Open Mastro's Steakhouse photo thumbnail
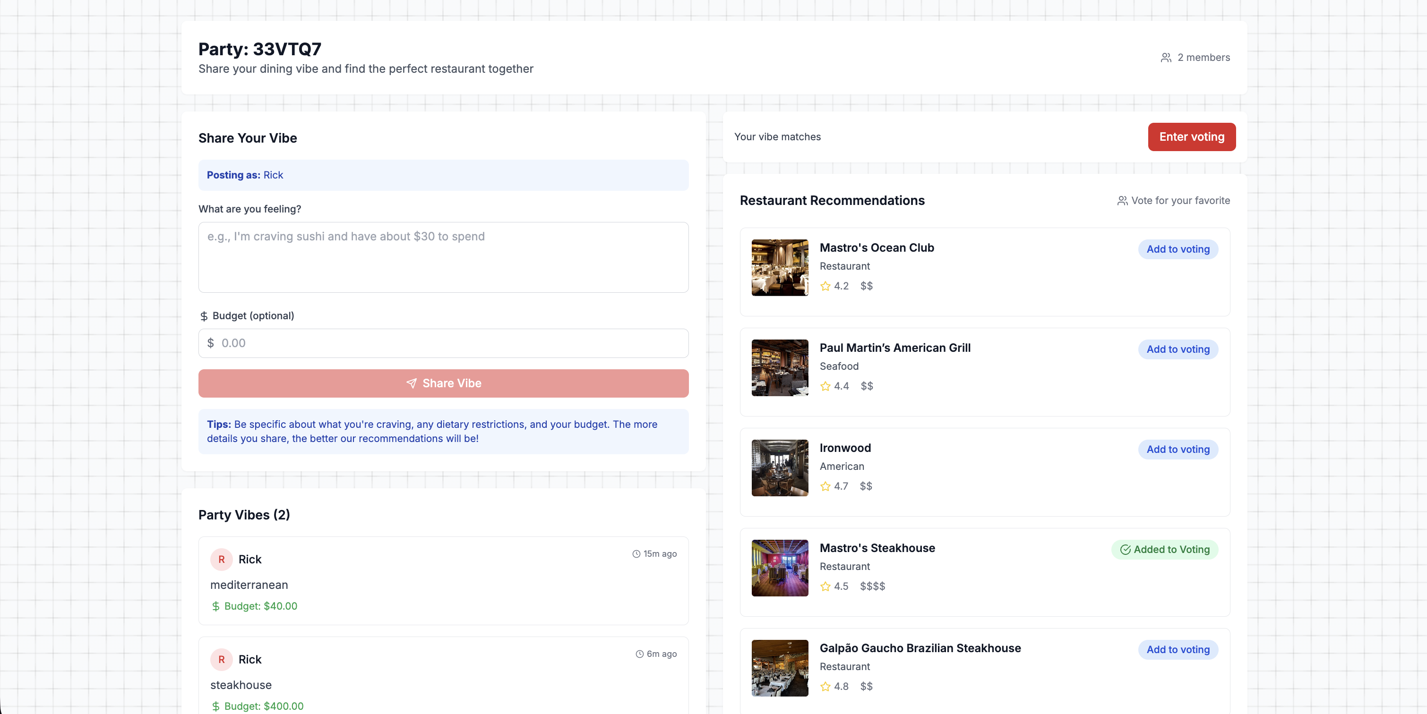Screen dimensions: 1427x714 click(780, 568)
